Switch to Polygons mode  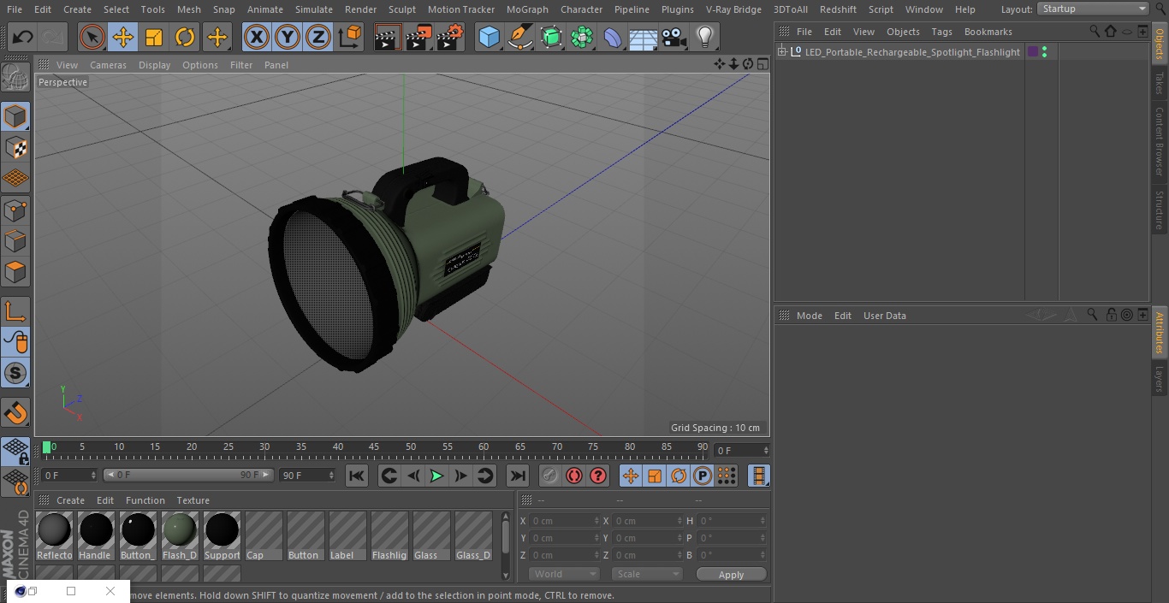[15, 272]
